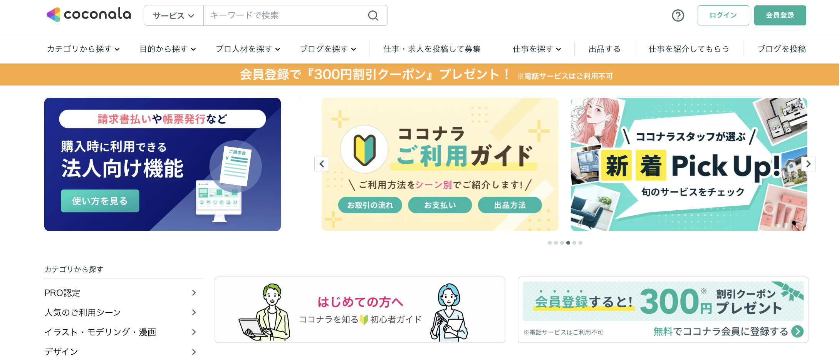
Task: Expand プロ人材を探す navigation dropdown
Action: tap(248, 49)
